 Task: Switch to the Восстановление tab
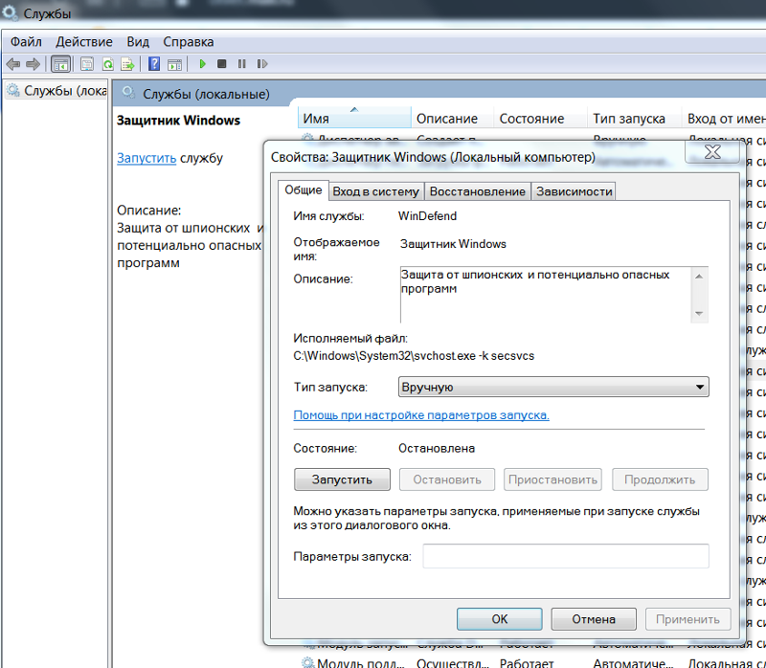click(x=477, y=191)
